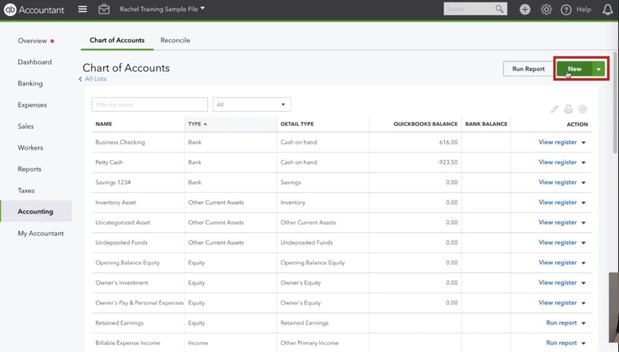The height and width of the screenshot is (352, 619).
Task: Click the Filter by name field
Action: [x=150, y=104]
